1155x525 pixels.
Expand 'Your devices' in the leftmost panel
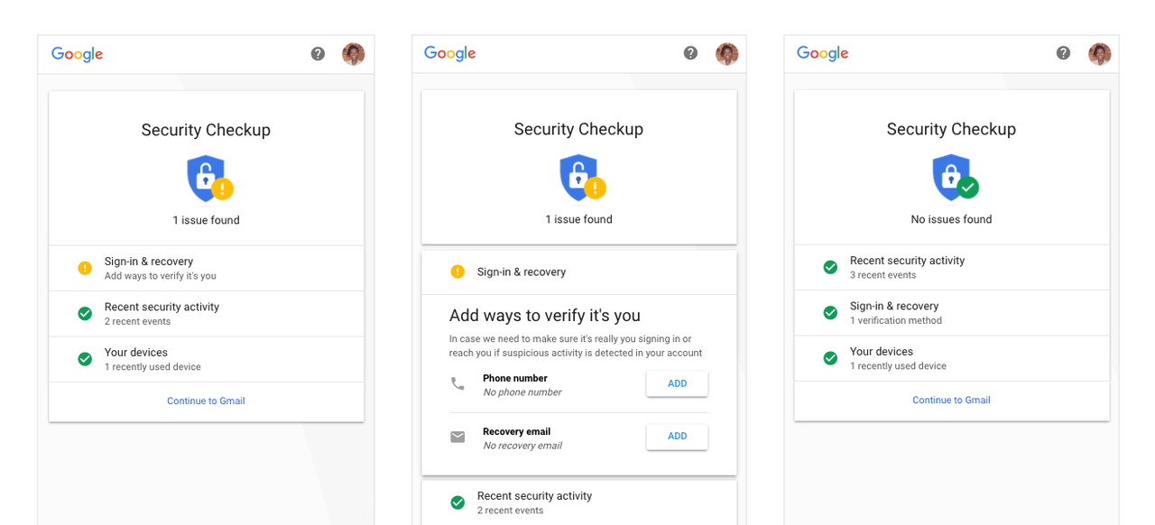pyautogui.click(x=206, y=359)
